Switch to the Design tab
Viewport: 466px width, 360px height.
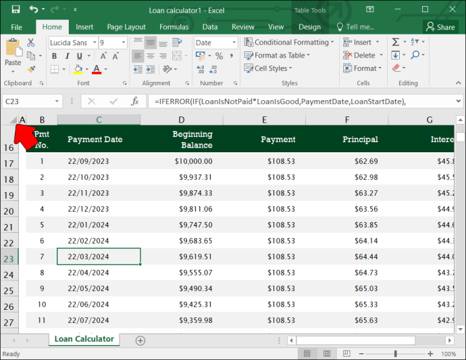pyautogui.click(x=310, y=27)
